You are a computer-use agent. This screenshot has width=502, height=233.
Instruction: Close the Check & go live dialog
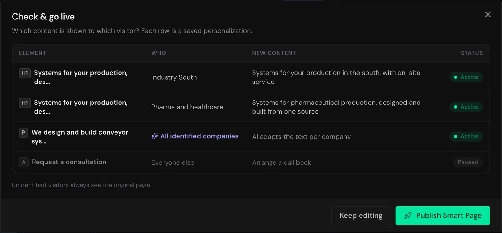488,14
